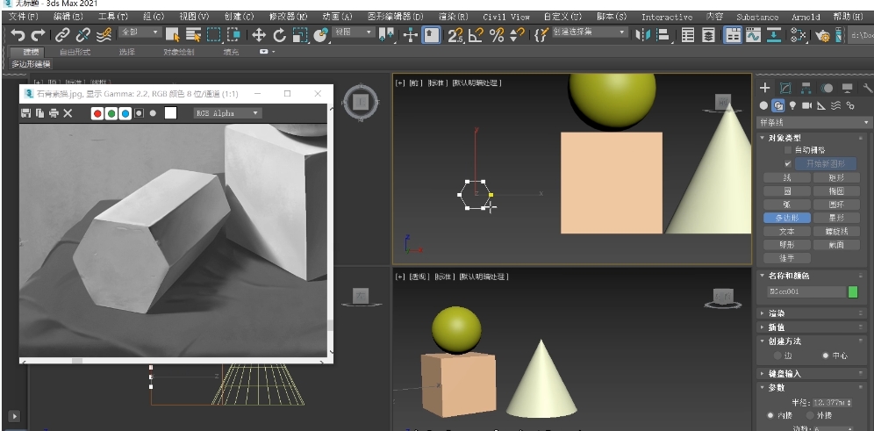This screenshot has height=431, width=874.
Task: Open the RGB Alpha channel dropdown
Action: coord(227,113)
